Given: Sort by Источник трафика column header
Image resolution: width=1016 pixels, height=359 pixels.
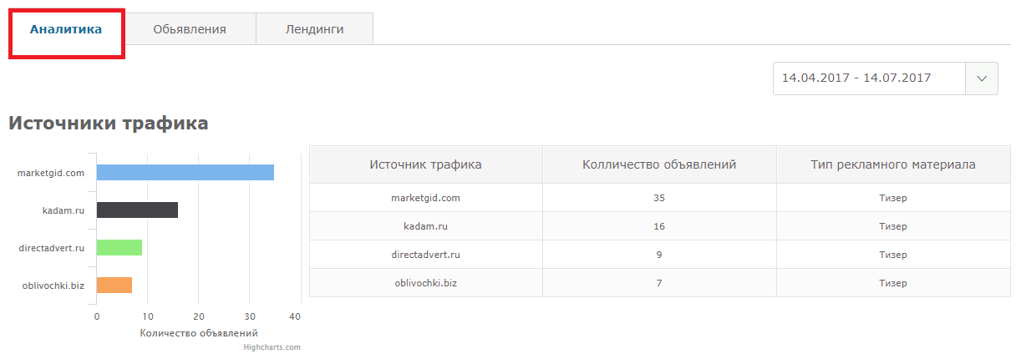Looking at the screenshot, I should pos(426,164).
